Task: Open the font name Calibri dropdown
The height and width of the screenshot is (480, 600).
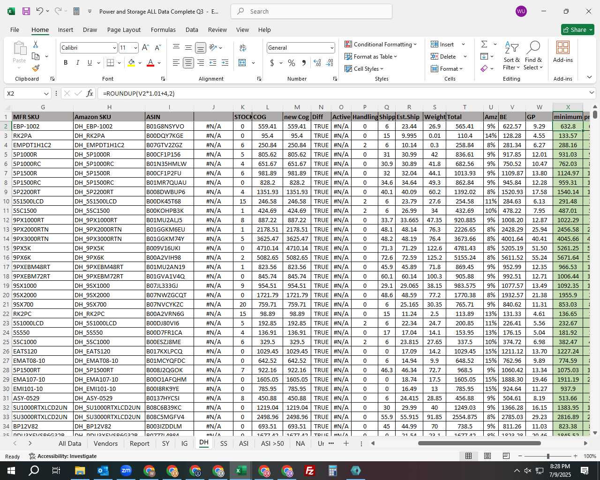Action: pyautogui.click(x=114, y=48)
